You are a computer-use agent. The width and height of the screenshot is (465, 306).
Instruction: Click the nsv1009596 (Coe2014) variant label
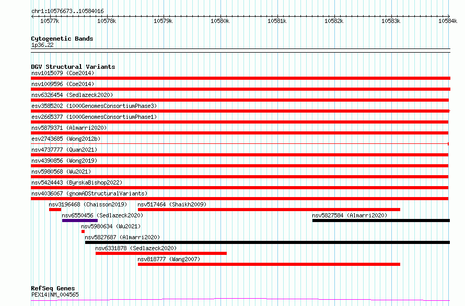tap(63, 84)
